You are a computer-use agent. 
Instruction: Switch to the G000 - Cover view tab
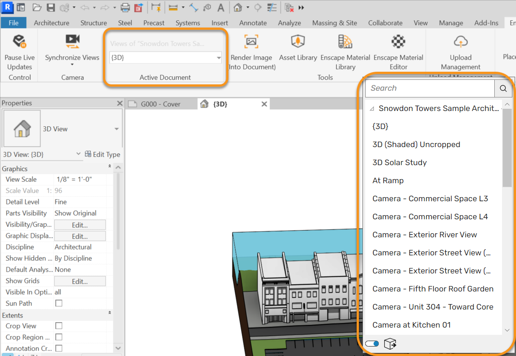(x=160, y=104)
